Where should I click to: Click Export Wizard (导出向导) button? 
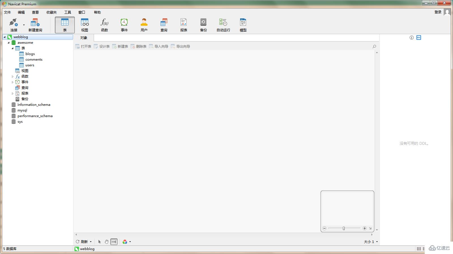tap(180, 46)
